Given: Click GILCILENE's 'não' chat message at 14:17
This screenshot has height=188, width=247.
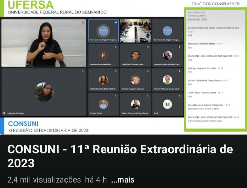Looking at the screenshot, I should (190, 60).
